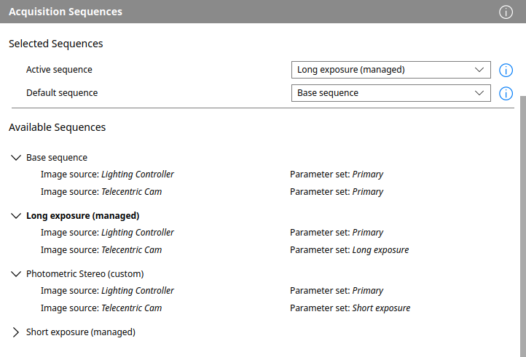Click the info icon in Acquisition Sequences header
Screen dimensions: 526x357
coord(506,12)
